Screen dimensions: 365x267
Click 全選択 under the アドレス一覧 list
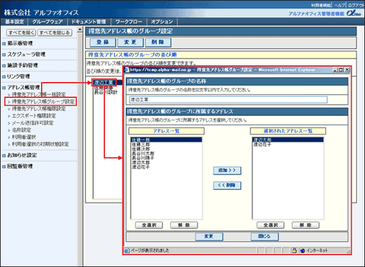coord(149,225)
